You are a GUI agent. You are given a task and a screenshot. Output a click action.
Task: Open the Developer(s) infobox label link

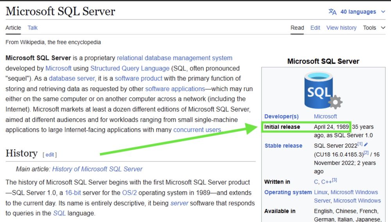(281, 116)
